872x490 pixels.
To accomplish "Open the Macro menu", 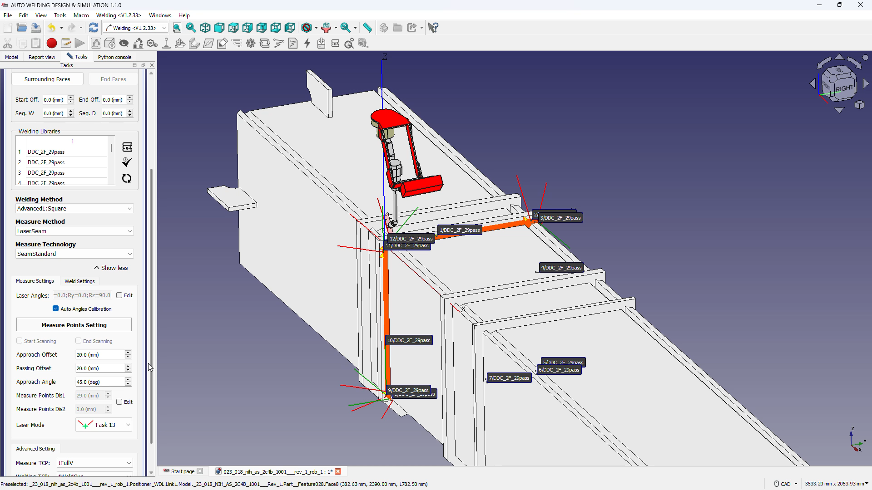I will click(81, 15).
